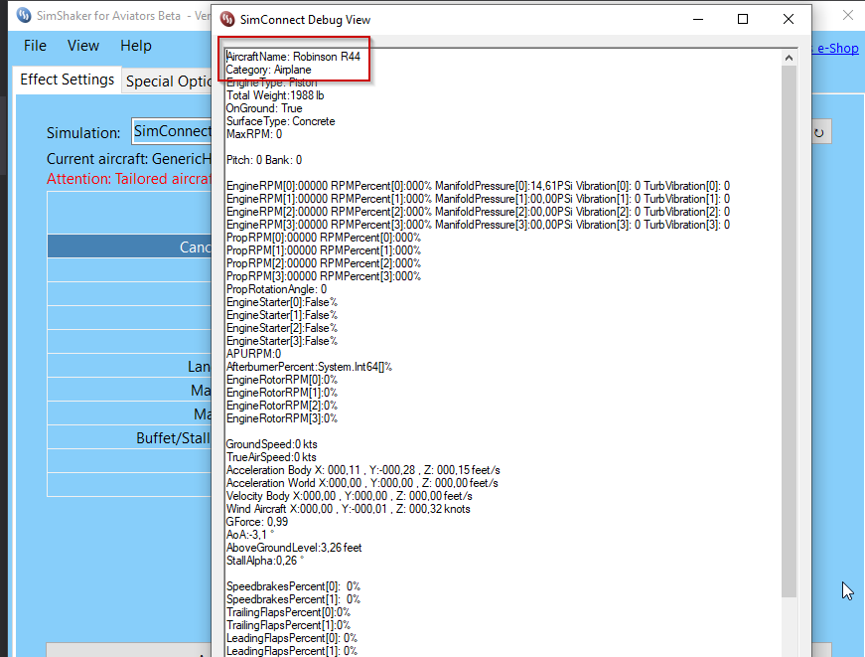Click the MaxRPM: 0 line
Screen dimensions: 865x657
[254, 134]
